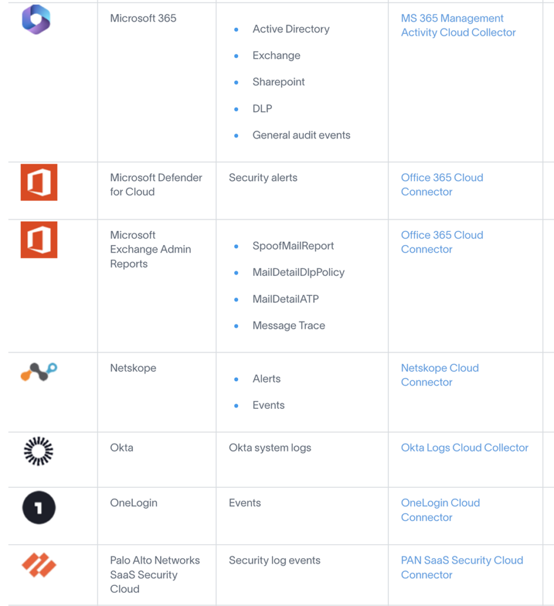Click the Microsoft 365 logo icon

[x=36, y=19]
